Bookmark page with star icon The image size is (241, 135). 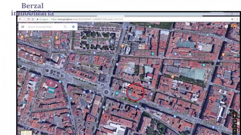point(232,19)
